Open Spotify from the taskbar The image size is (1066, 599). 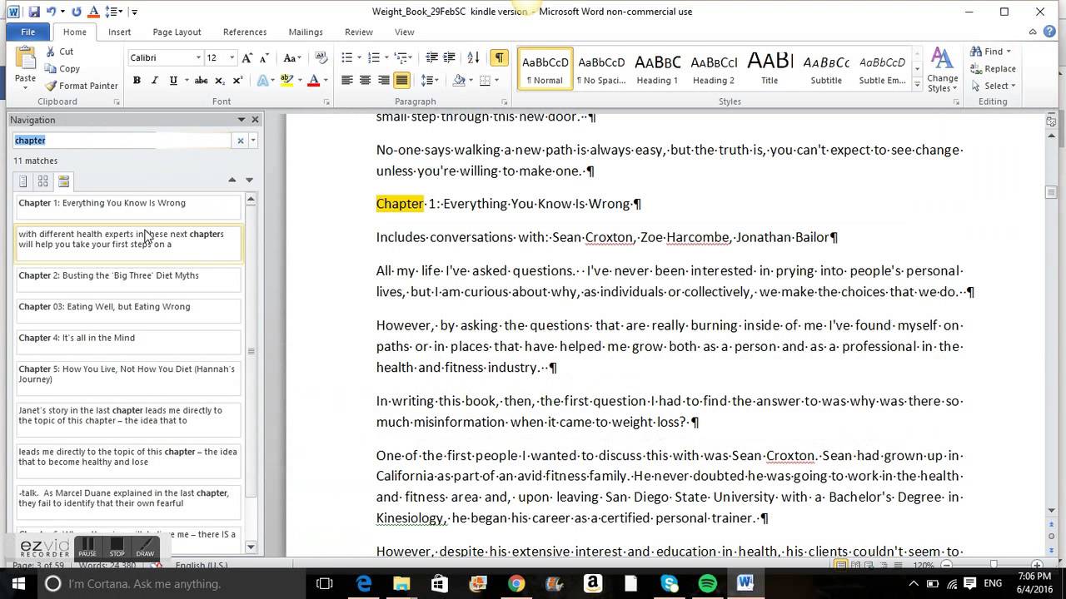(x=708, y=583)
